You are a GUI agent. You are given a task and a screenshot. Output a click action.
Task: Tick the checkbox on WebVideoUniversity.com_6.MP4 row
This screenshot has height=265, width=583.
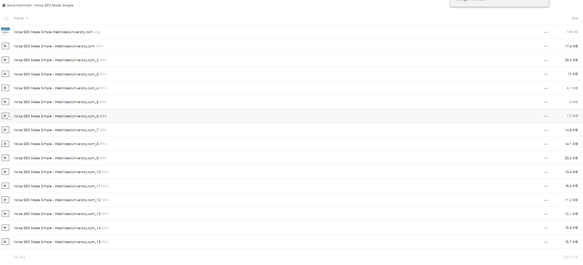(9, 118)
